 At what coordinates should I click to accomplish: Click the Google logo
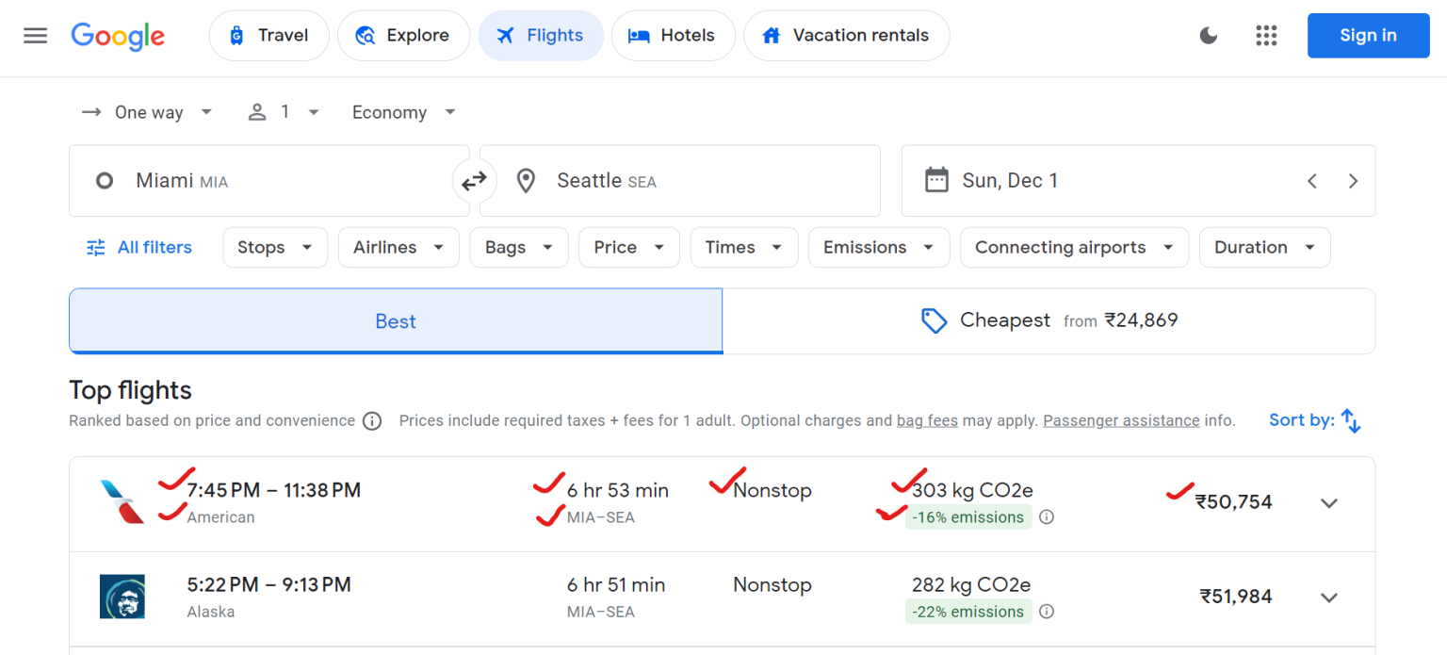pos(117,37)
